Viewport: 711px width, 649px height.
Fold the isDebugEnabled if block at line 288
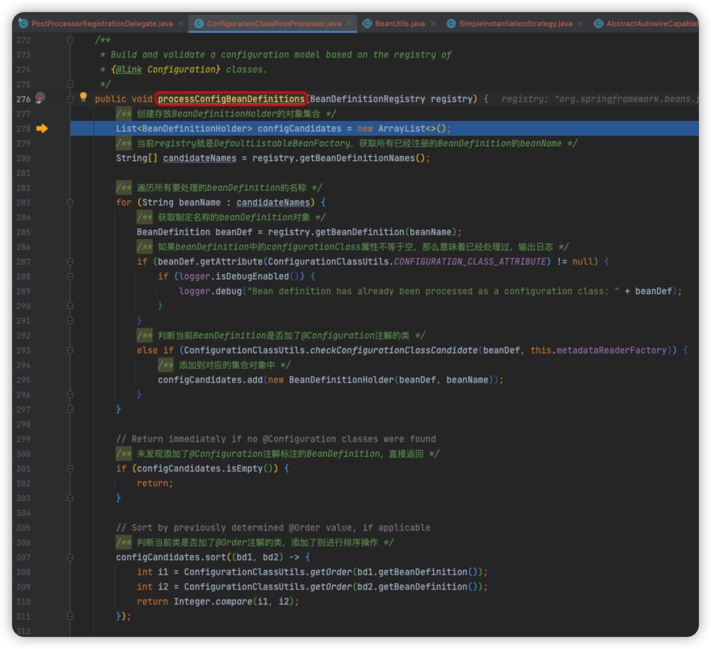(70, 277)
